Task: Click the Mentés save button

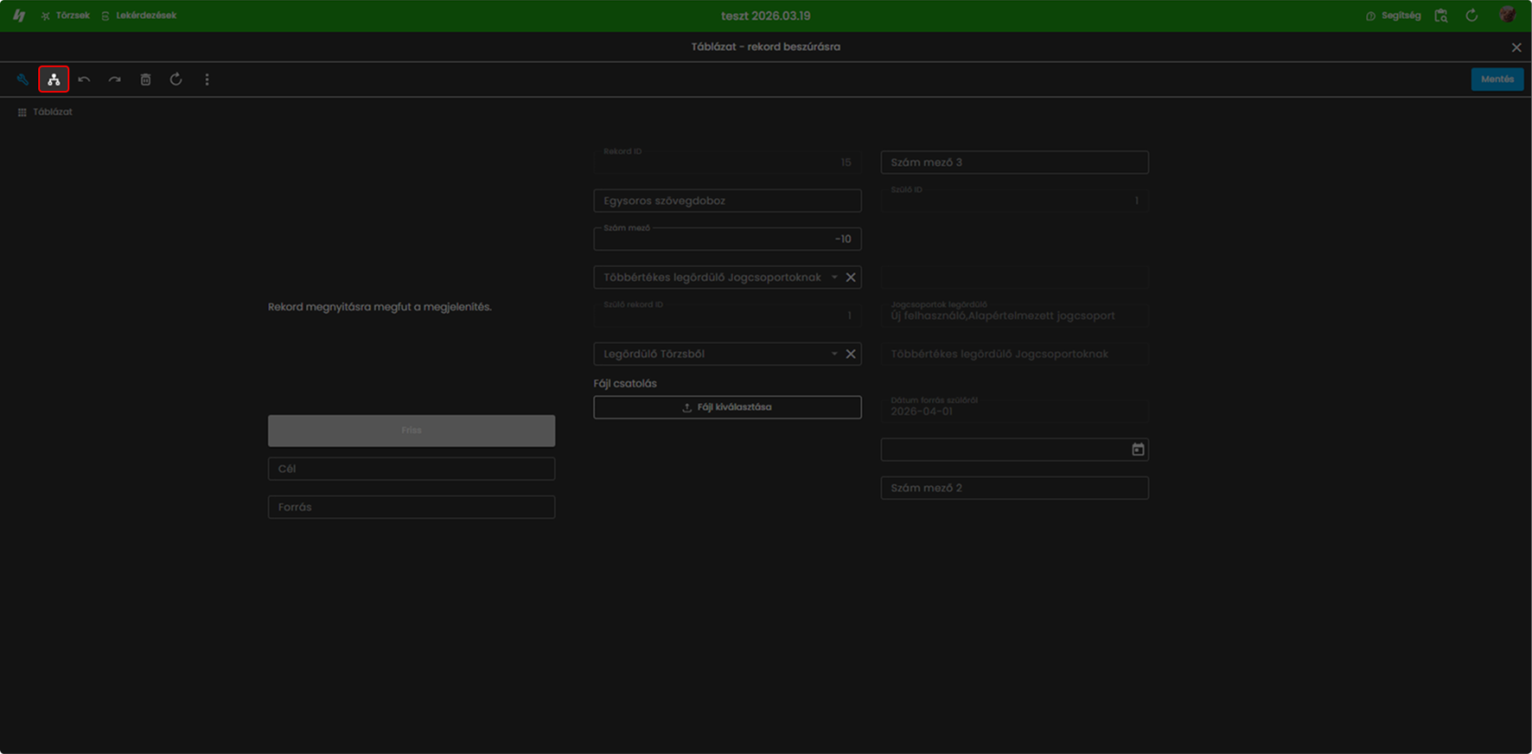Action: coord(1496,79)
